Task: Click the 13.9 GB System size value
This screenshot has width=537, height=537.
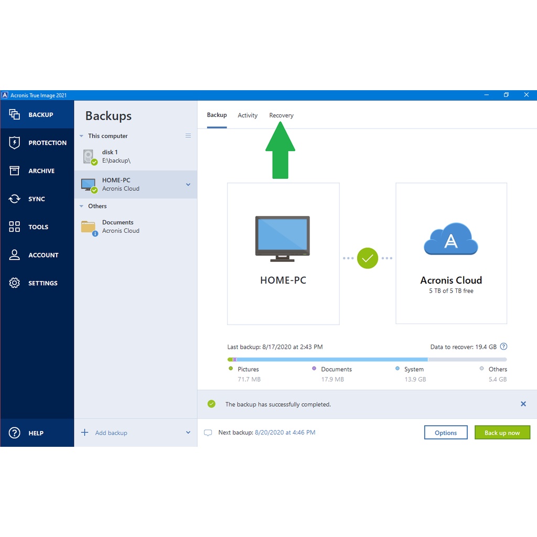Action: click(415, 380)
